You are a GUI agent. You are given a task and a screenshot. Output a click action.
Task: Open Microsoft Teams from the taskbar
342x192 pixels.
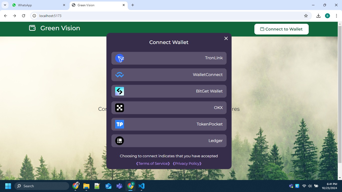pos(119,186)
